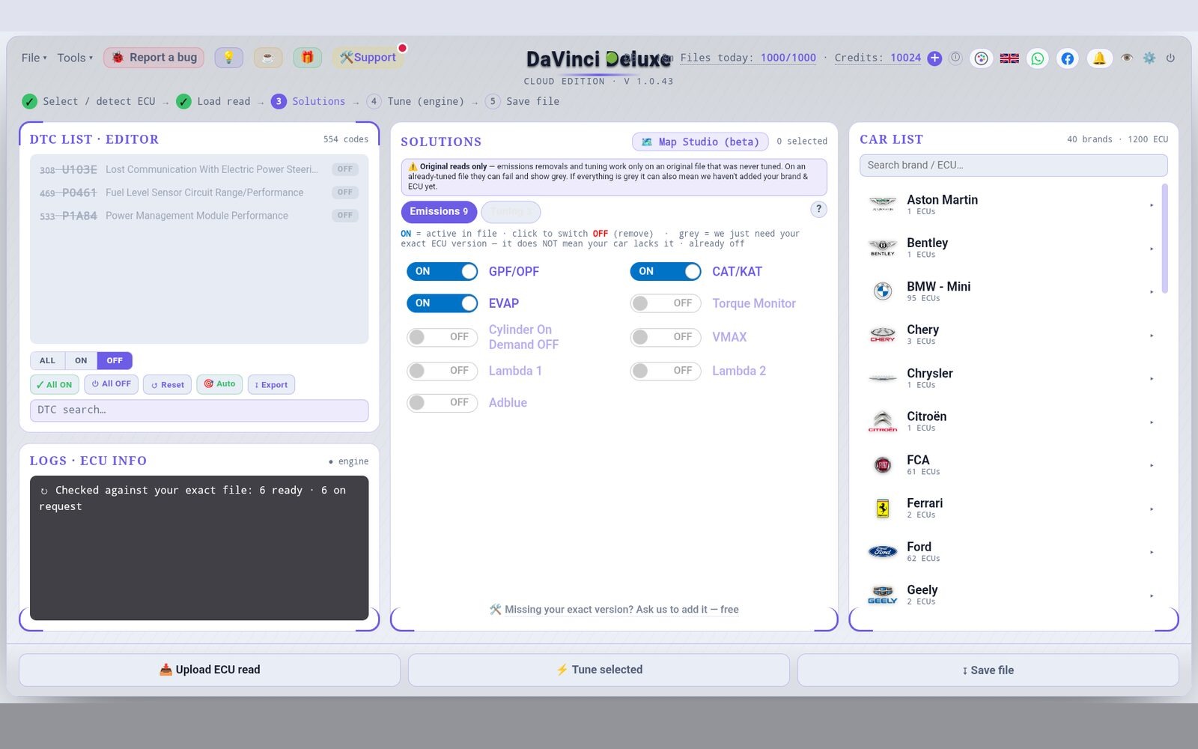This screenshot has width=1198, height=749.
Task: Click the power logout icon
Action: tap(1170, 58)
